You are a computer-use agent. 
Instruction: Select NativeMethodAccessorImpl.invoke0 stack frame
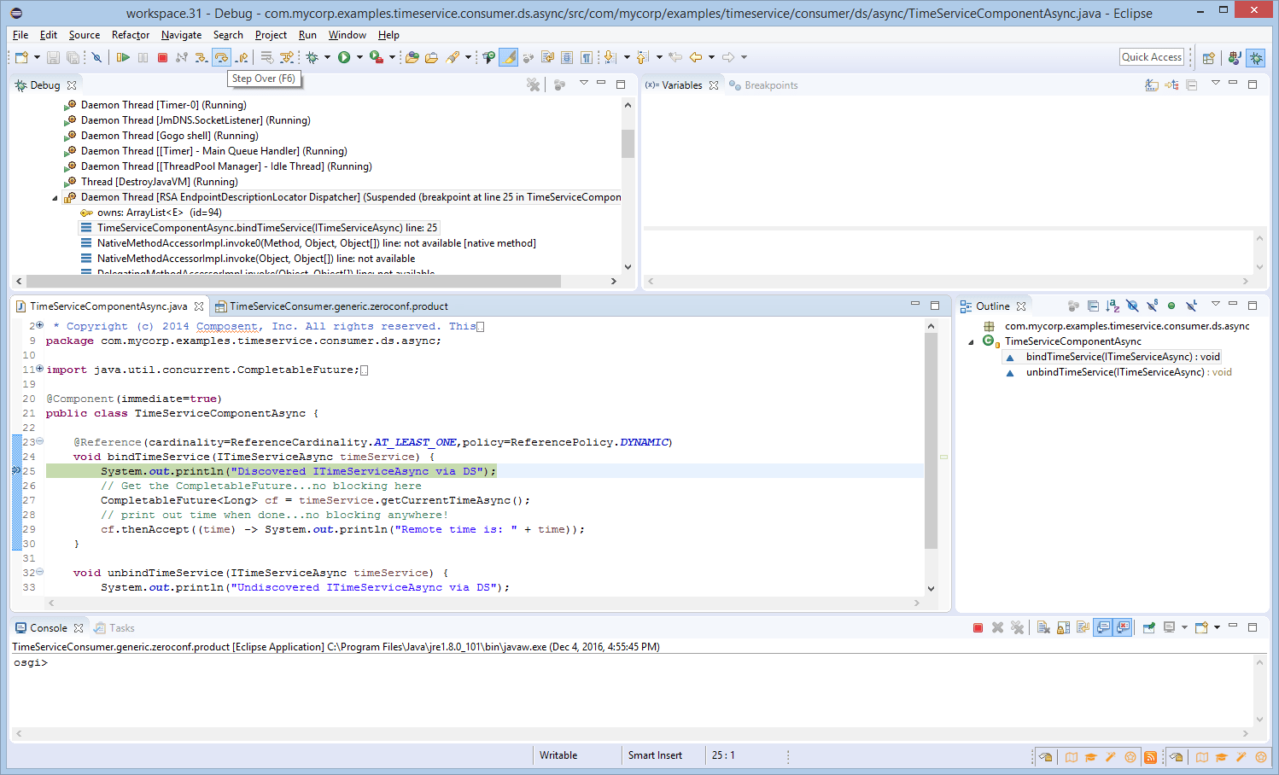(308, 243)
